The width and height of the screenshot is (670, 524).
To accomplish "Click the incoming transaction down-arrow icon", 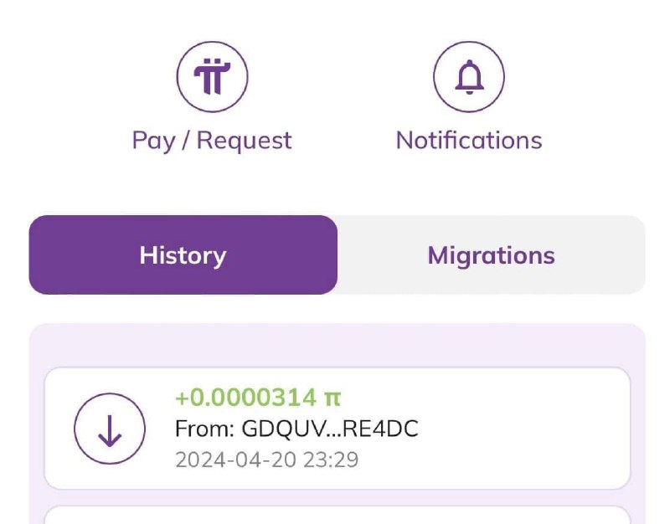I will (x=110, y=429).
